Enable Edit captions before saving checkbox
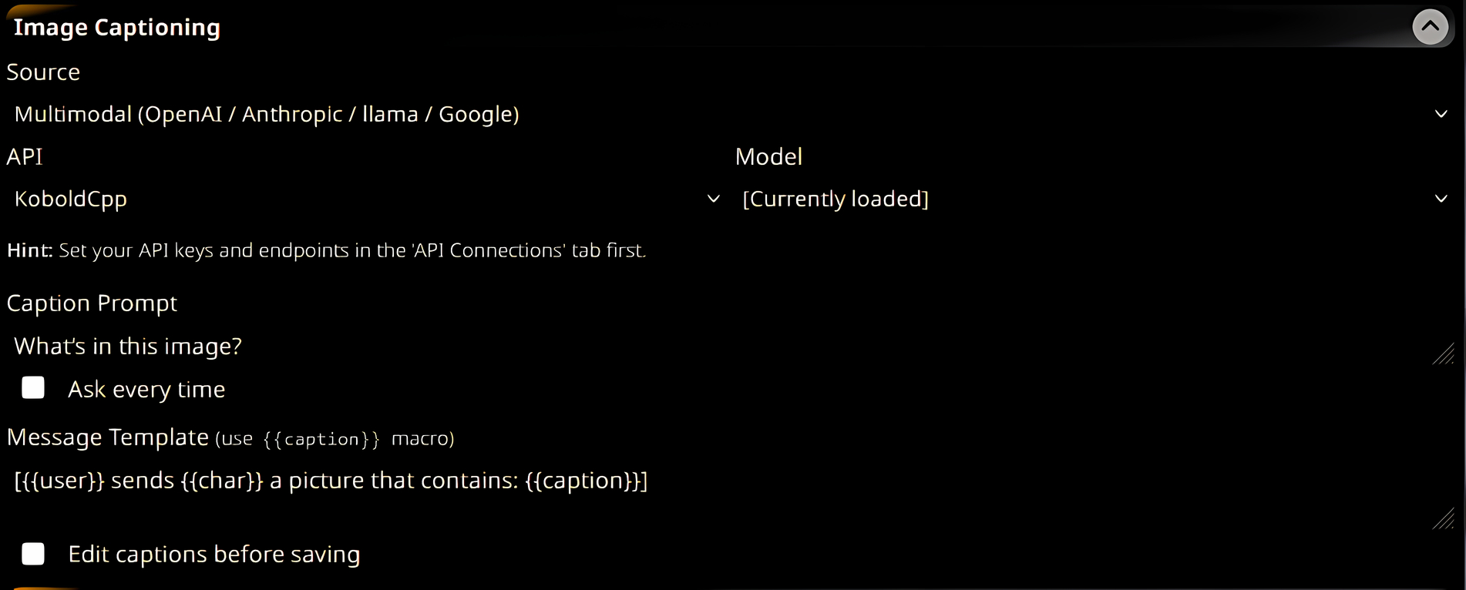The image size is (1466, 590). click(x=33, y=554)
